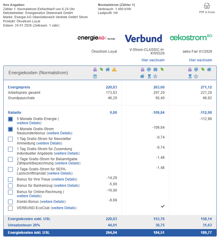220x238 pixels.
Task: Click Hier wechseln under oeko Fair 01/2026
Action: click(200, 60)
